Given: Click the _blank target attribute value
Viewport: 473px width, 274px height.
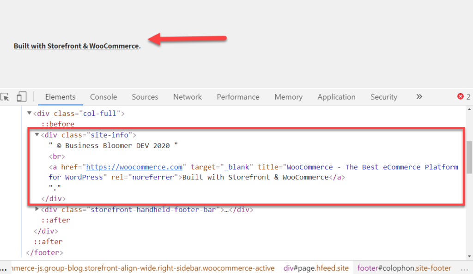Looking at the screenshot, I should [236, 167].
